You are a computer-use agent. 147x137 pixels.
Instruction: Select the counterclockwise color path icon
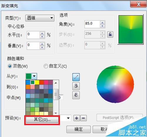coord(76,86)
